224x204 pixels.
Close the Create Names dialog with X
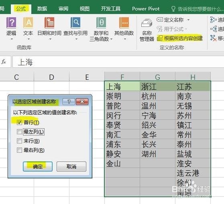click(x=82, y=101)
